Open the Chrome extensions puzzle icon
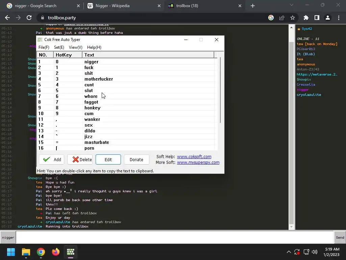This screenshot has height=260, width=346. (306, 18)
